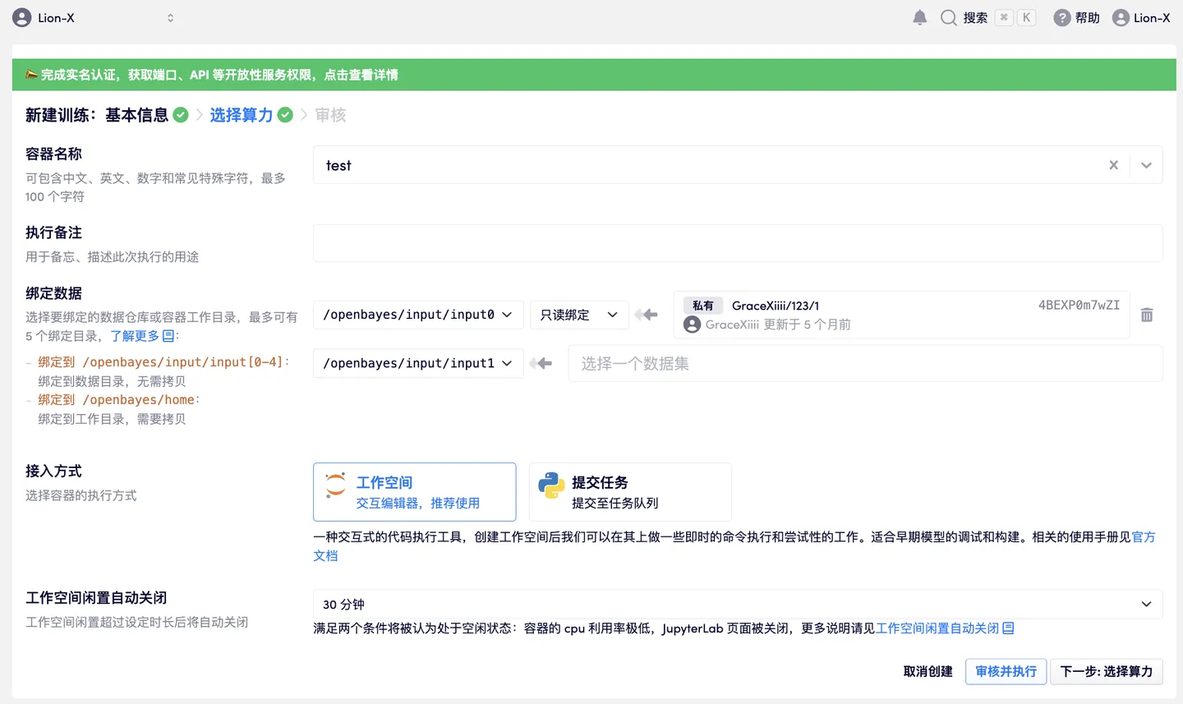Open the 30 分钟 idle shutdown dropdown

pyautogui.click(x=737, y=604)
